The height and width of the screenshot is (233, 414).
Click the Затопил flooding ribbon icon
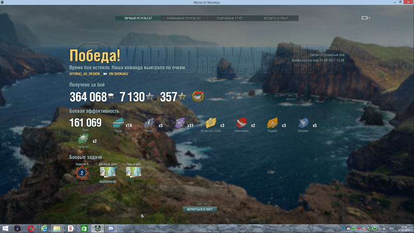click(304, 123)
